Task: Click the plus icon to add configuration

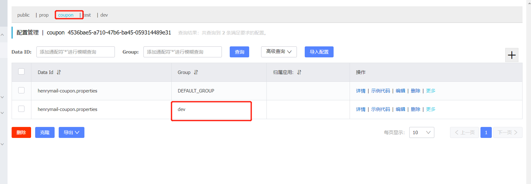Action: [512, 55]
